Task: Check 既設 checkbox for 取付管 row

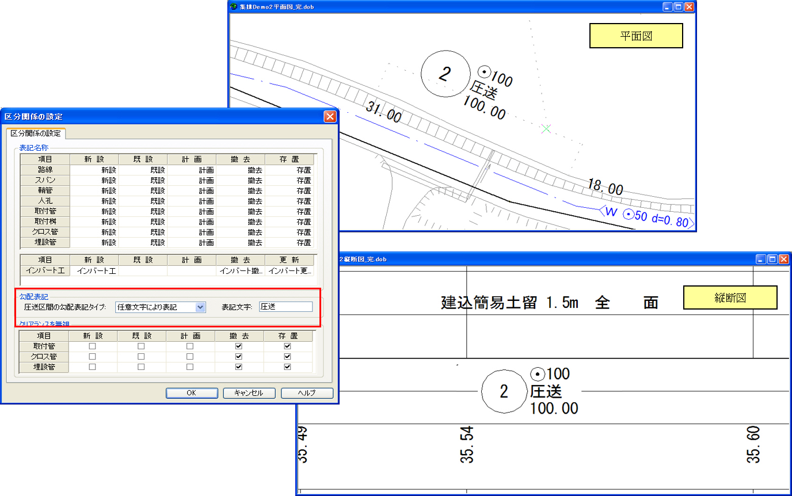Action: (141, 346)
